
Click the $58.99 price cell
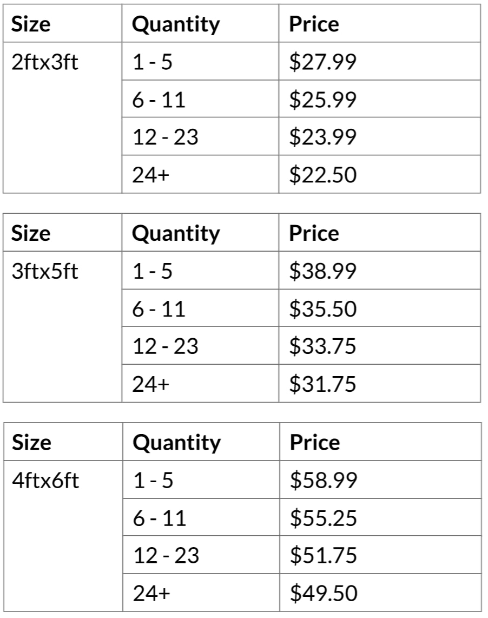coord(380,479)
